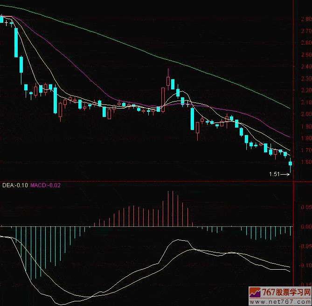
Task: Pick the long cyan candlestick dropping from 2.70
Action: click(16, 42)
